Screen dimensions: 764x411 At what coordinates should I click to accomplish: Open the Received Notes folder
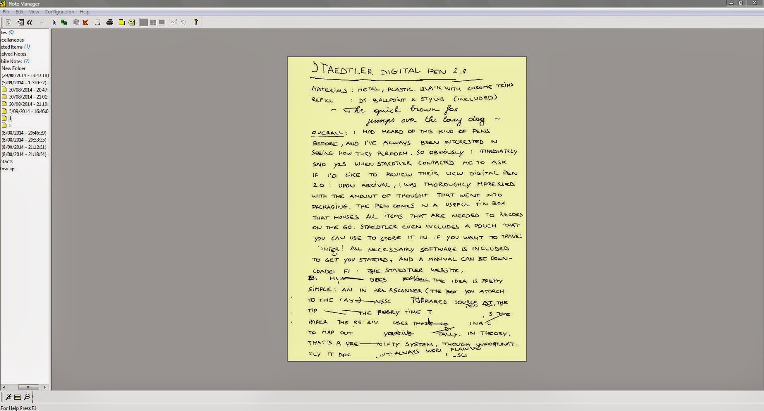click(x=13, y=54)
